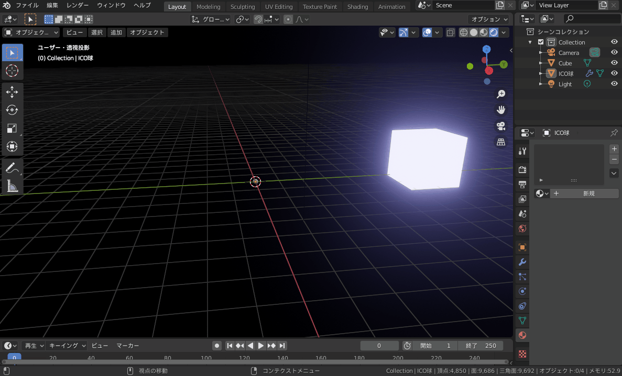Toggle camera view icon in viewport
This screenshot has width=622, height=376.
[501, 126]
